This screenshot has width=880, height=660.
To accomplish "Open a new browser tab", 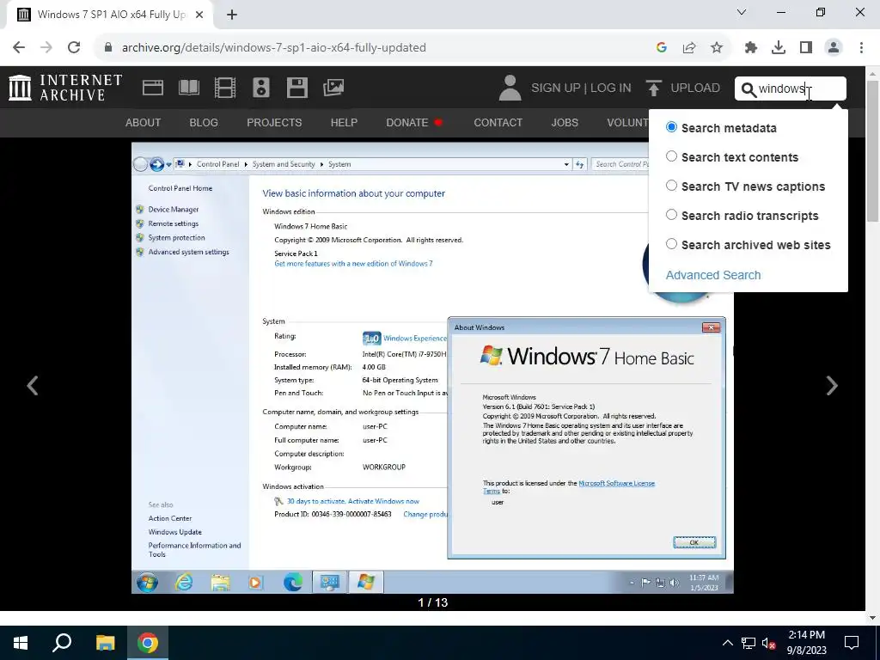I will coord(232,15).
